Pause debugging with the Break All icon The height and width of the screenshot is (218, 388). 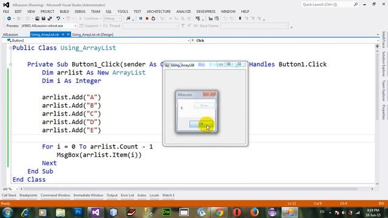[x=141, y=19]
